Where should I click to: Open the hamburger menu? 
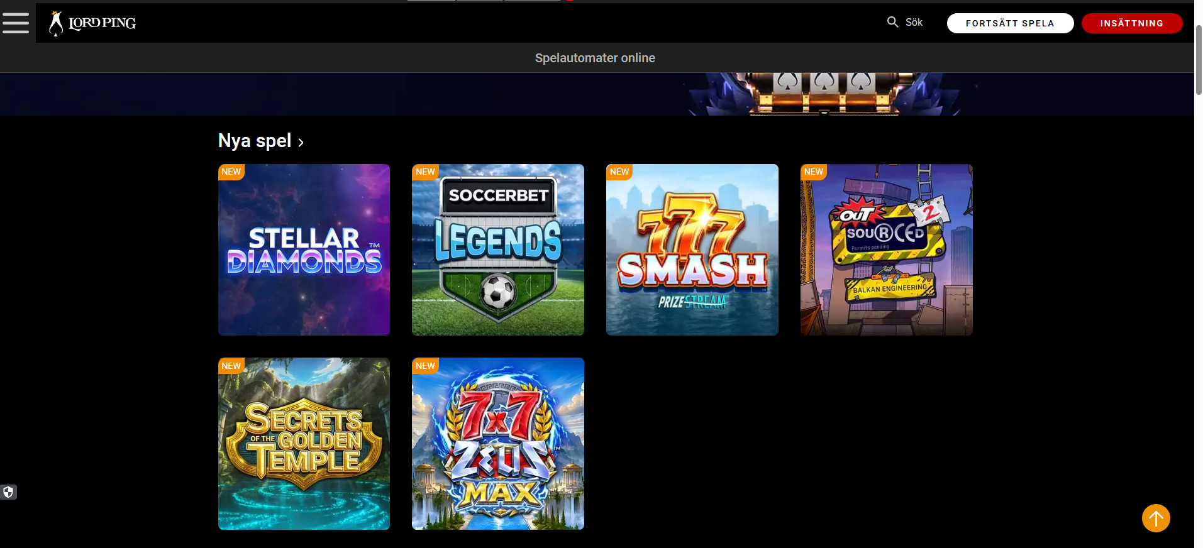point(16,23)
